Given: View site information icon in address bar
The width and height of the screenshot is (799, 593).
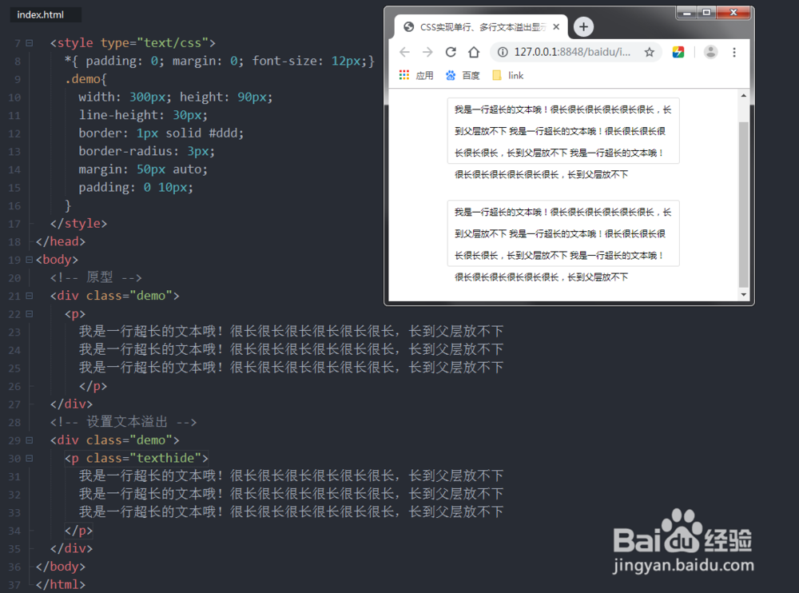Looking at the screenshot, I should point(503,52).
